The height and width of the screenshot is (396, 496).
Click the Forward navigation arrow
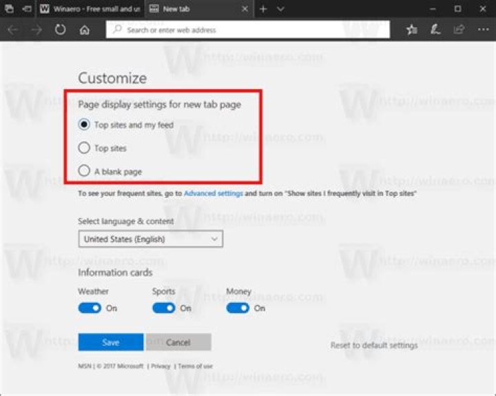click(37, 30)
